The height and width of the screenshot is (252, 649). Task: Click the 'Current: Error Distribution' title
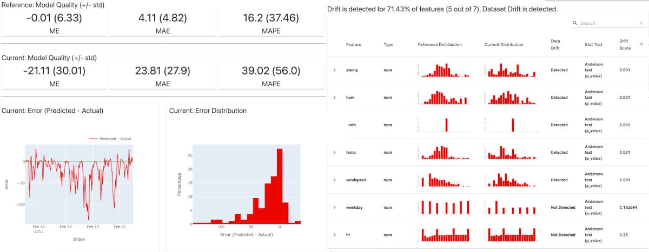(x=208, y=111)
